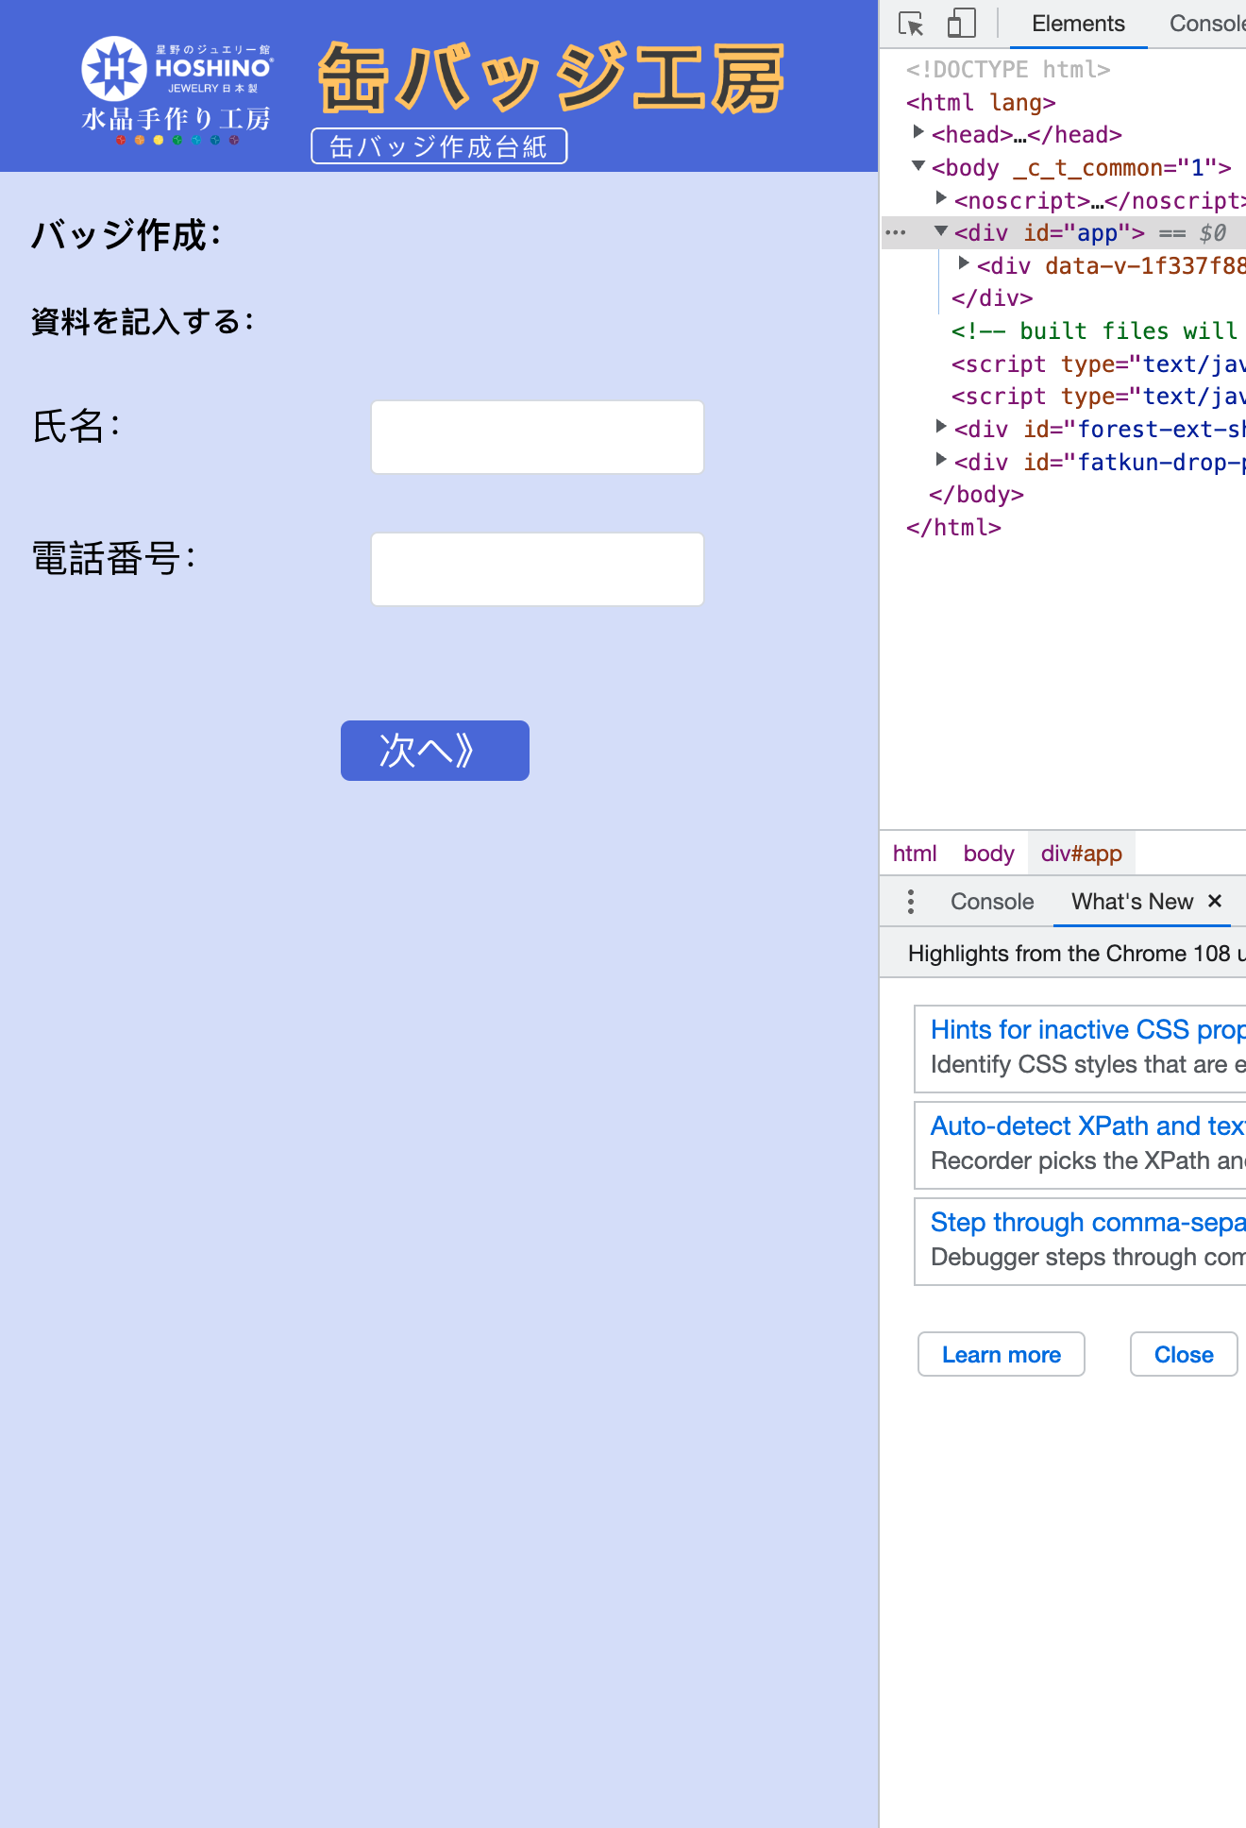
Task: Close the What's New tab
Action: point(1215,901)
